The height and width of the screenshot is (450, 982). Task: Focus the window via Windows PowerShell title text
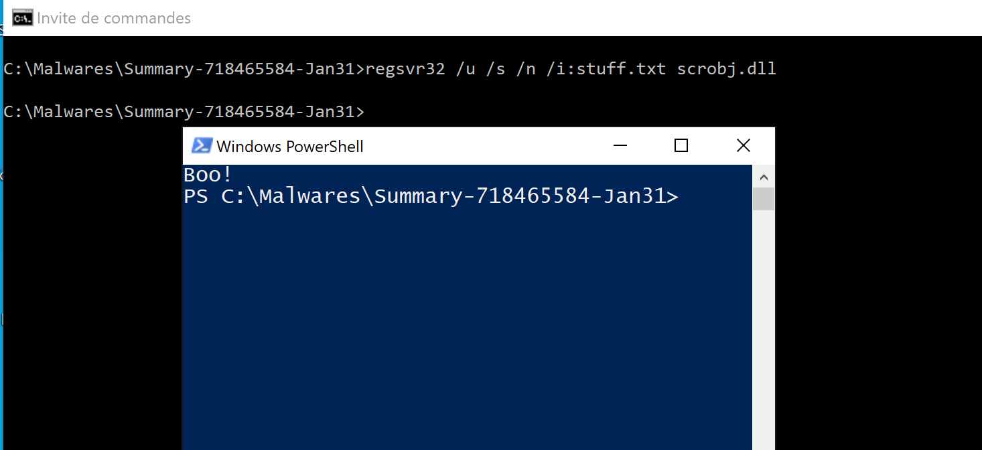[290, 146]
